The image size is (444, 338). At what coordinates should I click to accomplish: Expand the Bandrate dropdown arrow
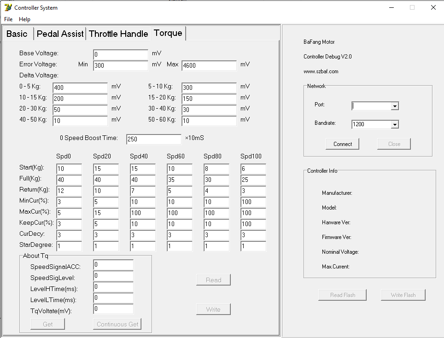click(394, 124)
